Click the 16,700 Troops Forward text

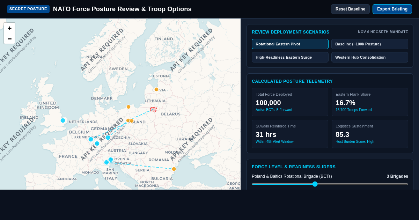pyautogui.click(x=353, y=110)
